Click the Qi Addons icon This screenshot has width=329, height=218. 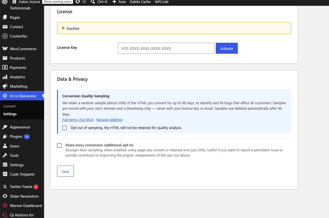[5, 215]
